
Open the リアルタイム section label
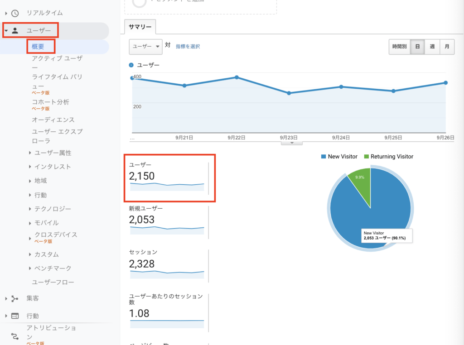coord(45,13)
